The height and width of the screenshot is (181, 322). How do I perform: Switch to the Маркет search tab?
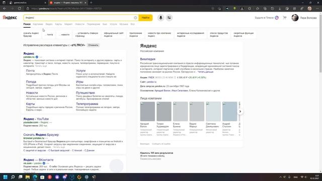click(68, 24)
